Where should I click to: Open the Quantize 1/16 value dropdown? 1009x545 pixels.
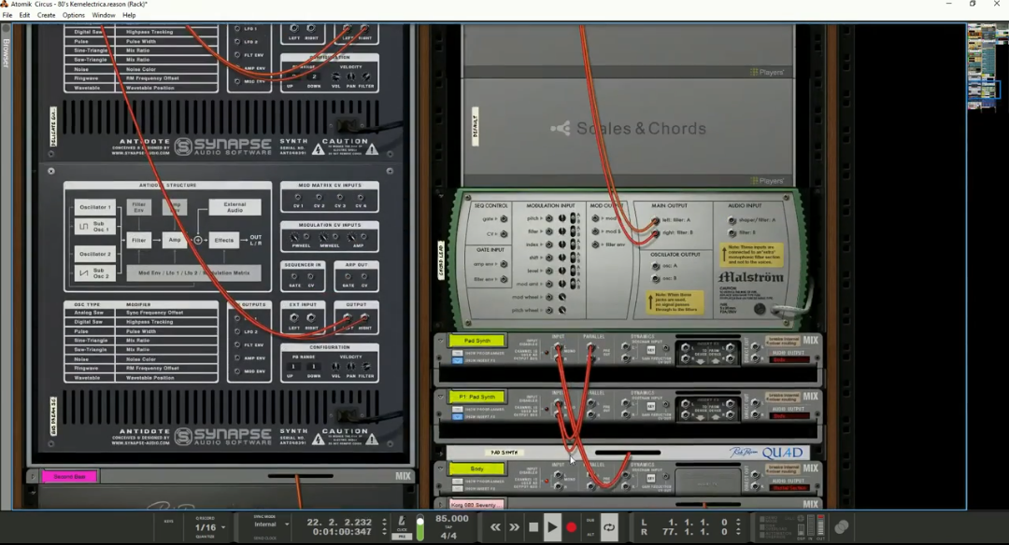tap(206, 527)
